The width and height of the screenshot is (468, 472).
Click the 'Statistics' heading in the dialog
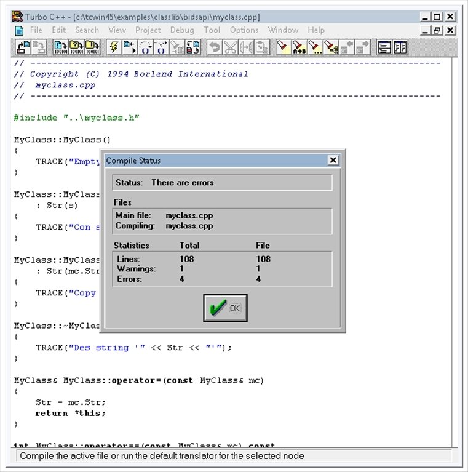[132, 246]
